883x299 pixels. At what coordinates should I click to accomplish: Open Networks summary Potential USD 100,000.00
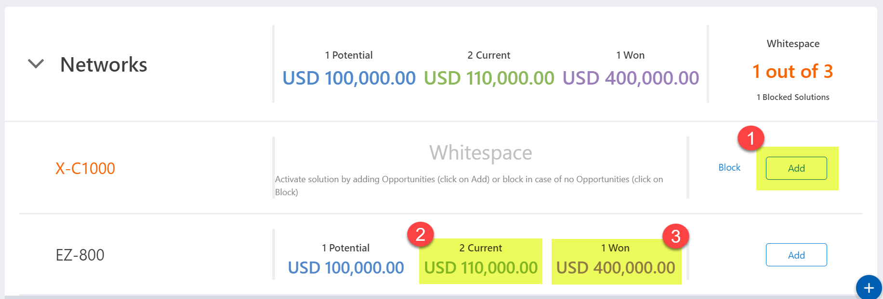point(349,78)
